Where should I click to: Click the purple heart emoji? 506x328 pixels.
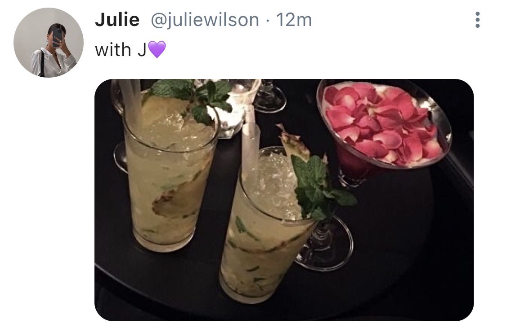(157, 49)
